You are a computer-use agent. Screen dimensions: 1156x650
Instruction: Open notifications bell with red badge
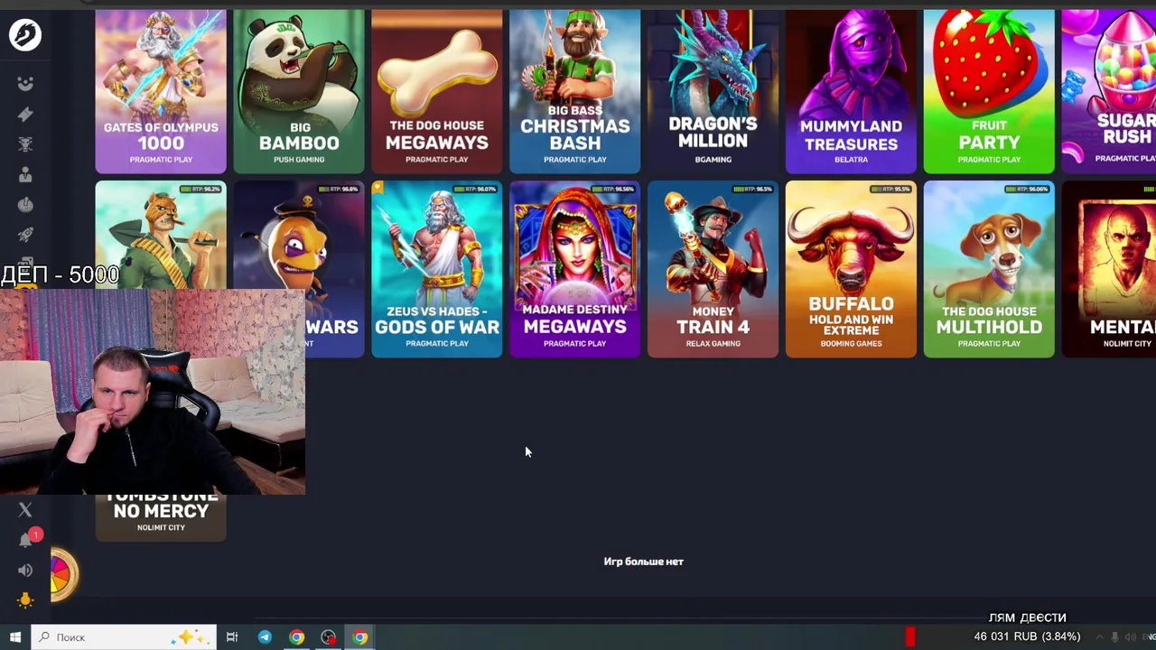[x=26, y=540]
